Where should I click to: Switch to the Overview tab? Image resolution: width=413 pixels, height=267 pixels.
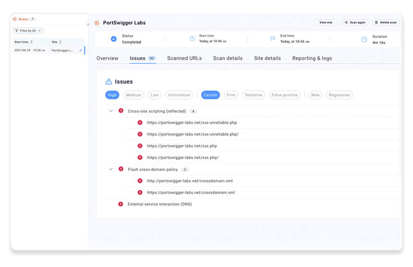pyautogui.click(x=107, y=58)
